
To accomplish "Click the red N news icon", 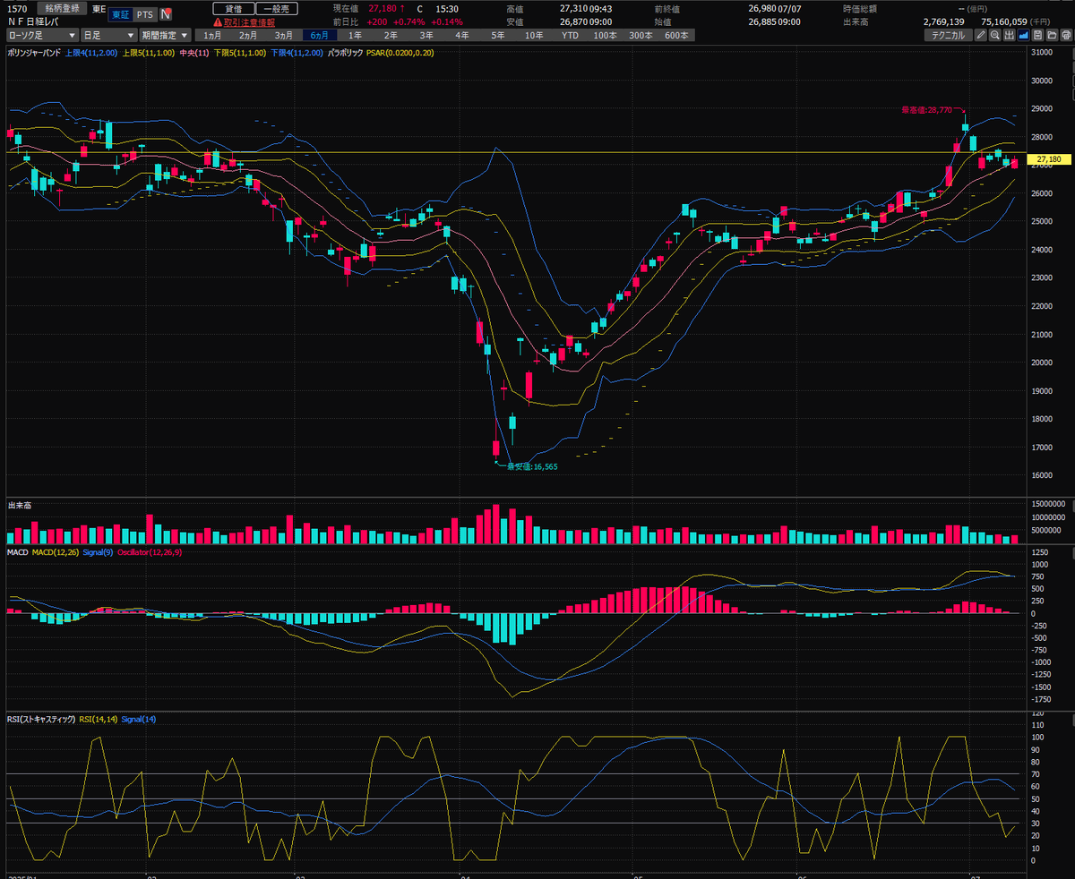I will tap(166, 14).
